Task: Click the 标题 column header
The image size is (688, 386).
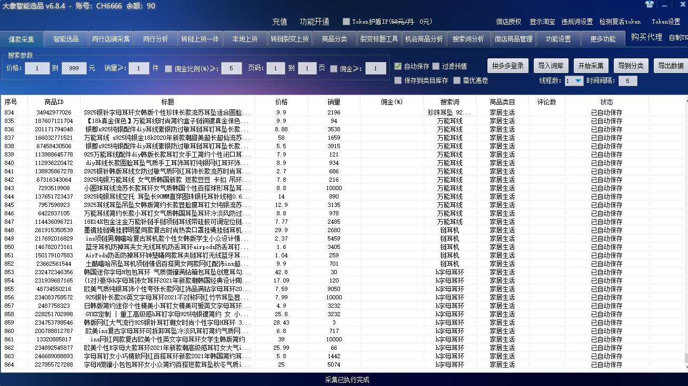Action: pyautogui.click(x=168, y=102)
